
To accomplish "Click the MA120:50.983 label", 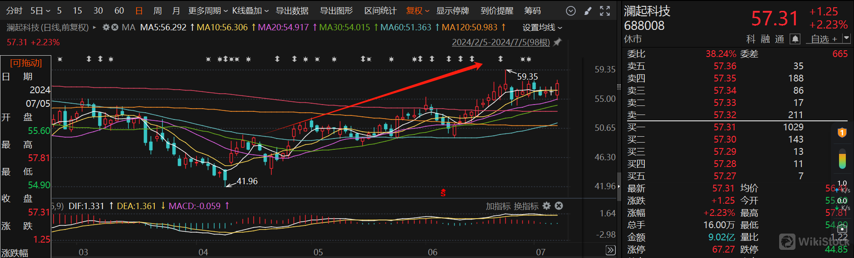I will pyautogui.click(x=470, y=28).
